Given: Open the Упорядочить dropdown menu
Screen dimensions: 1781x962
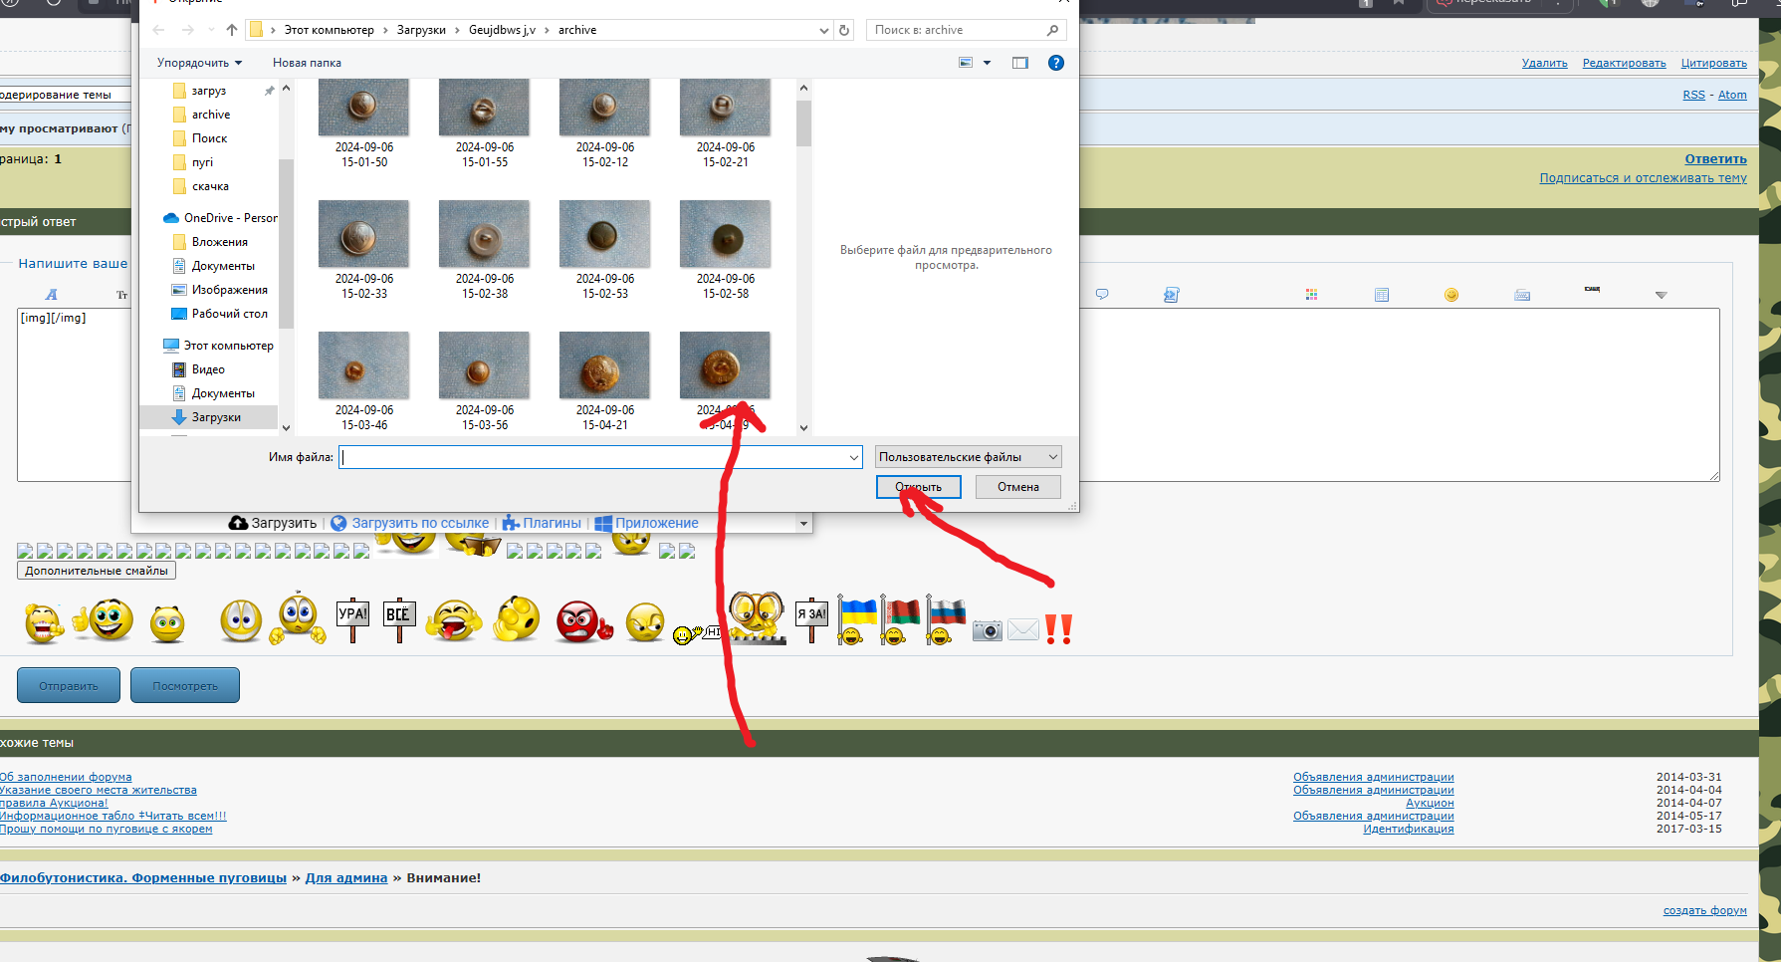Looking at the screenshot, I should 199,63.
